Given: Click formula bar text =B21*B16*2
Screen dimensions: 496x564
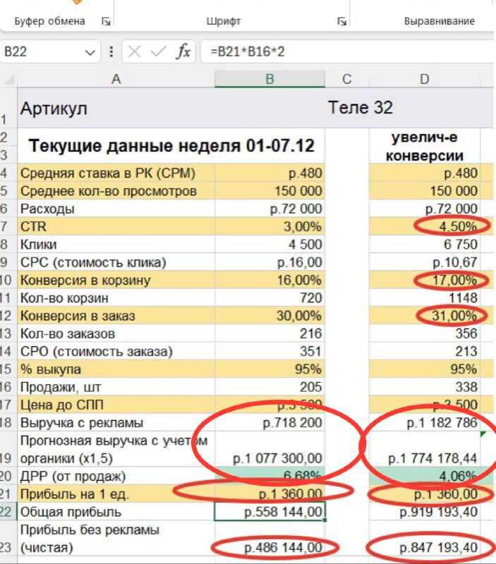Looking at the screenshot, I should pyautogui.click(x=243, y=52).
